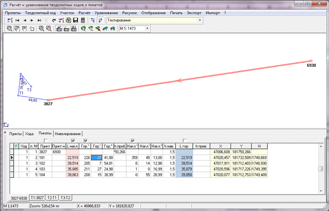Click the left-pointing traverse direction icon
The width and height of the screenshot is (329, 211).
93,20
